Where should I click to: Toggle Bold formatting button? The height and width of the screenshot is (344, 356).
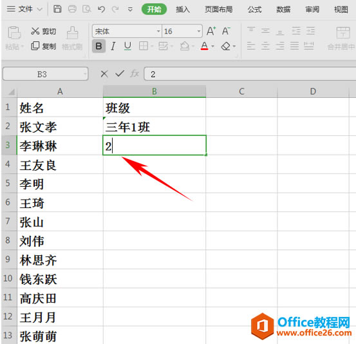(98, 46)
